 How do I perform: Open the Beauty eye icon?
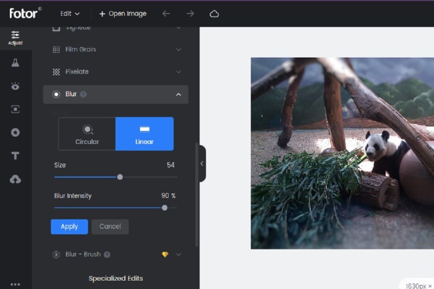tap(15, 86)
